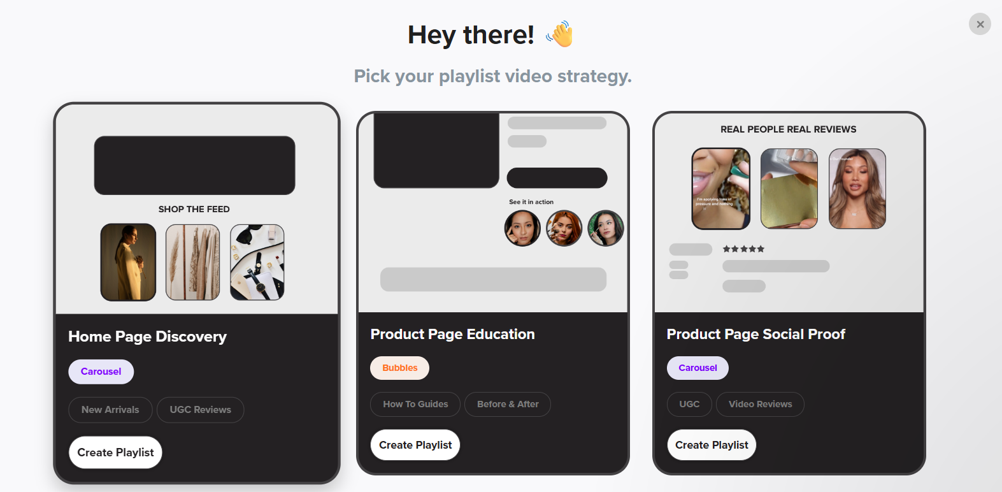1002x492 pixels.
Task: Open the woman in coat feed thumbnail
Action: coord(128,262)
